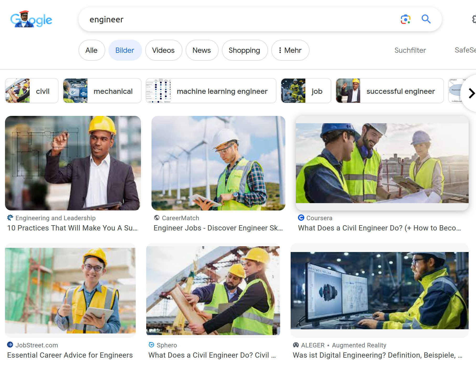
Task: Switch to the Videos tab
Action: 163,50
